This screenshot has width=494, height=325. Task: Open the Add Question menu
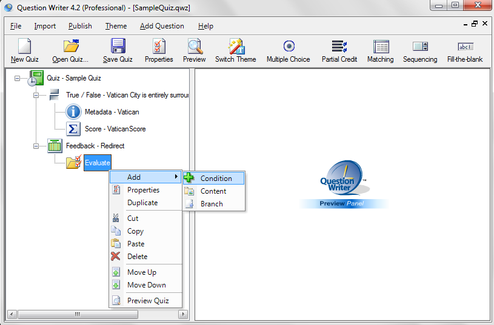pyautogui.click(x=162, y=26)
